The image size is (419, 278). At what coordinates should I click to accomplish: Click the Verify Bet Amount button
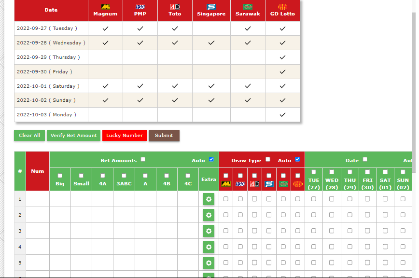[x=74, y=136]
